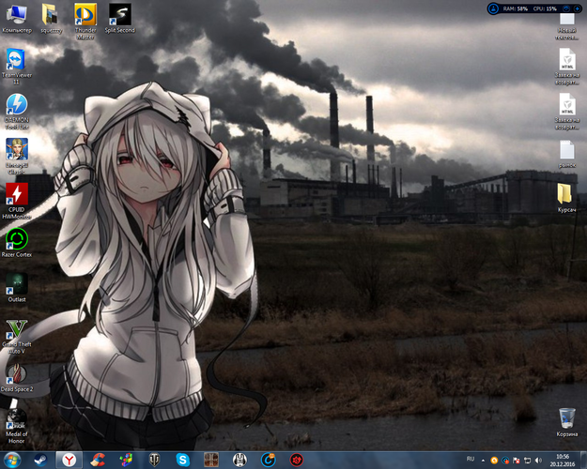Open the volume speaker tray icon
This screenshot has height=469, width=587.
pos(538,461)
